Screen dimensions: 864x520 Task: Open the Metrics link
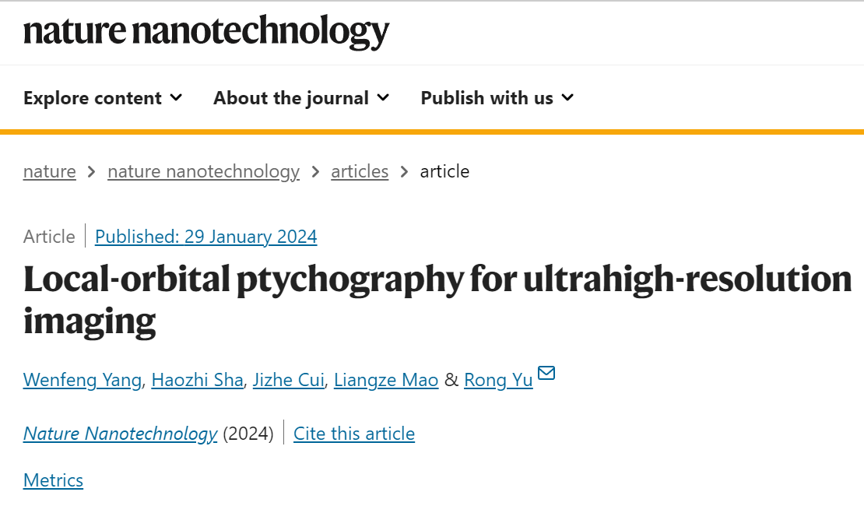coord(53,480)
